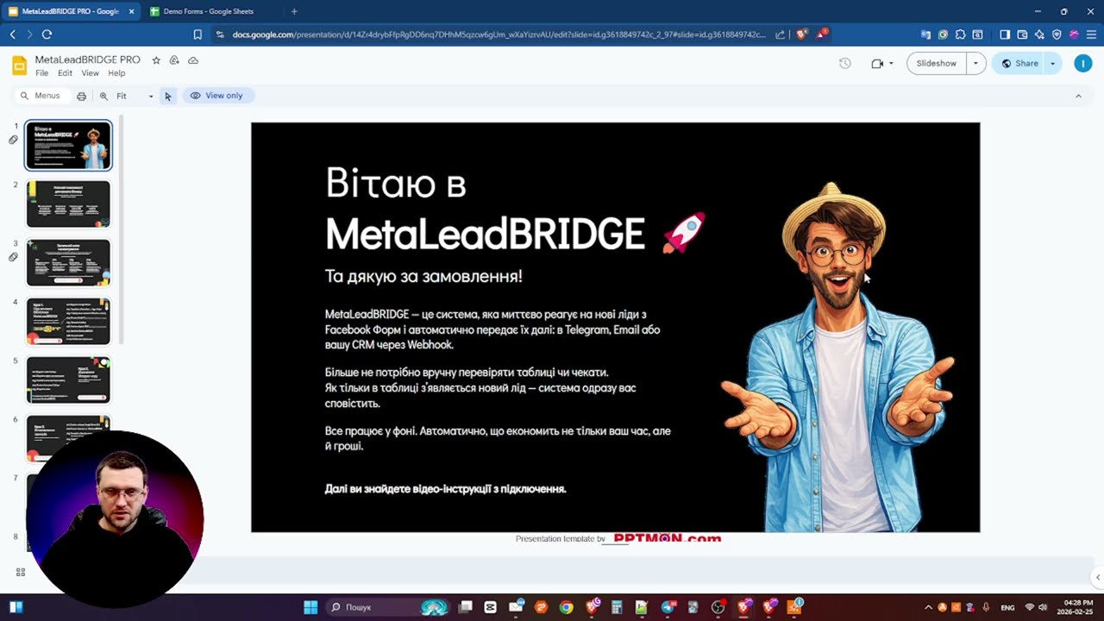This screenshot has height=621, width=1104.
Task: Open the version history clock icon
Action: click(x=845, y=63)
